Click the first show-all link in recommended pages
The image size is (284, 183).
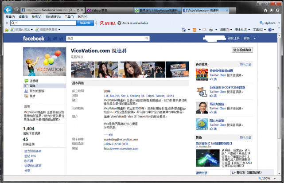(245, 64)
